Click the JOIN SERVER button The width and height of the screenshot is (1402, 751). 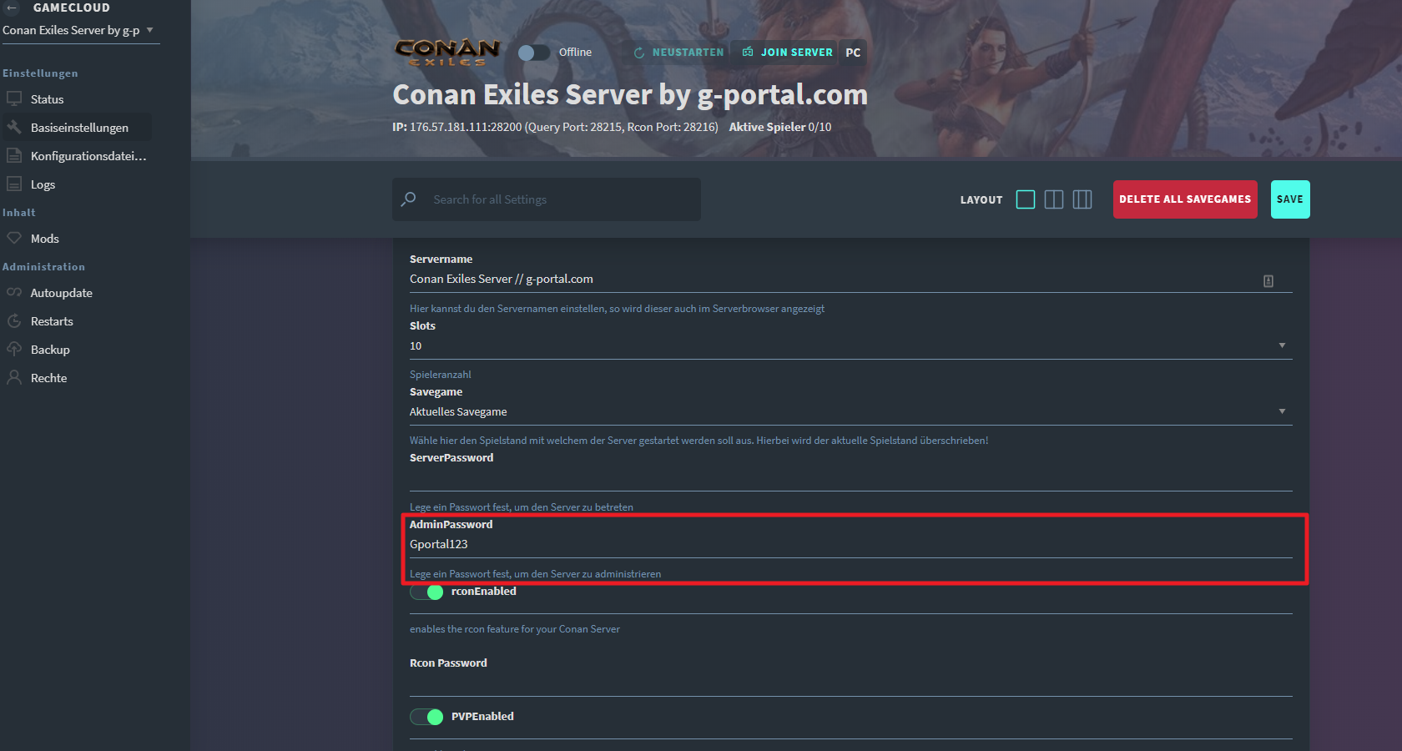click(x=787, y=53)
